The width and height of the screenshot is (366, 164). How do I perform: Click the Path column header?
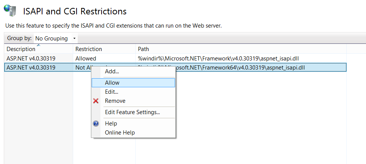pos(143,49)
